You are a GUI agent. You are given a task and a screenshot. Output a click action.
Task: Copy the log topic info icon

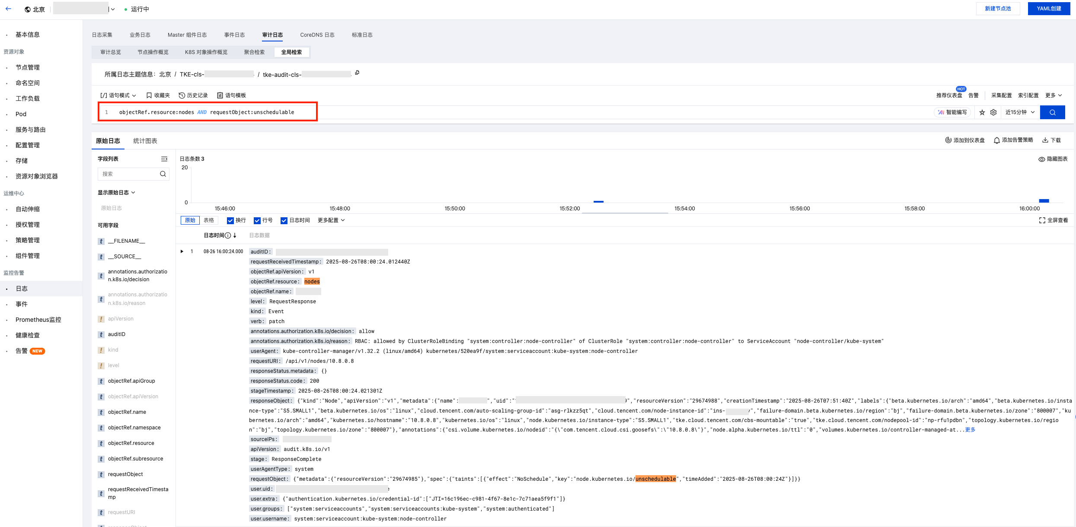pyautogui.click(x=357, y=73)
